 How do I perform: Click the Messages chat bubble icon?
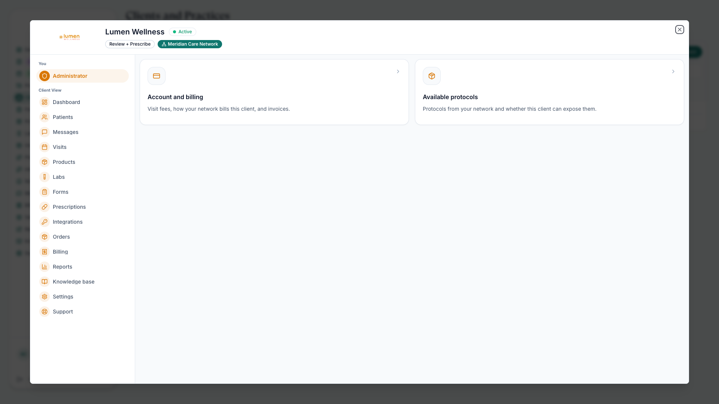click(x=45, y=132)
